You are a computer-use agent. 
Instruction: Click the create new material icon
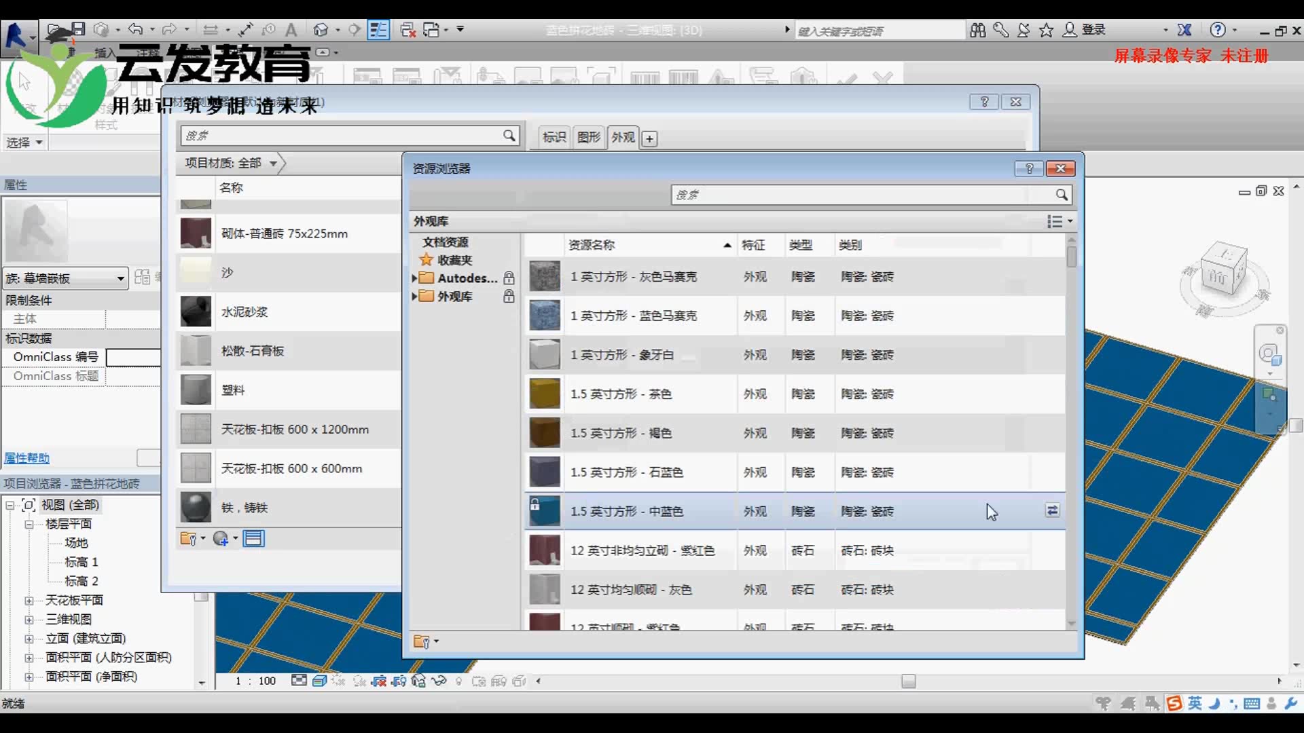[x=221, y=539]
